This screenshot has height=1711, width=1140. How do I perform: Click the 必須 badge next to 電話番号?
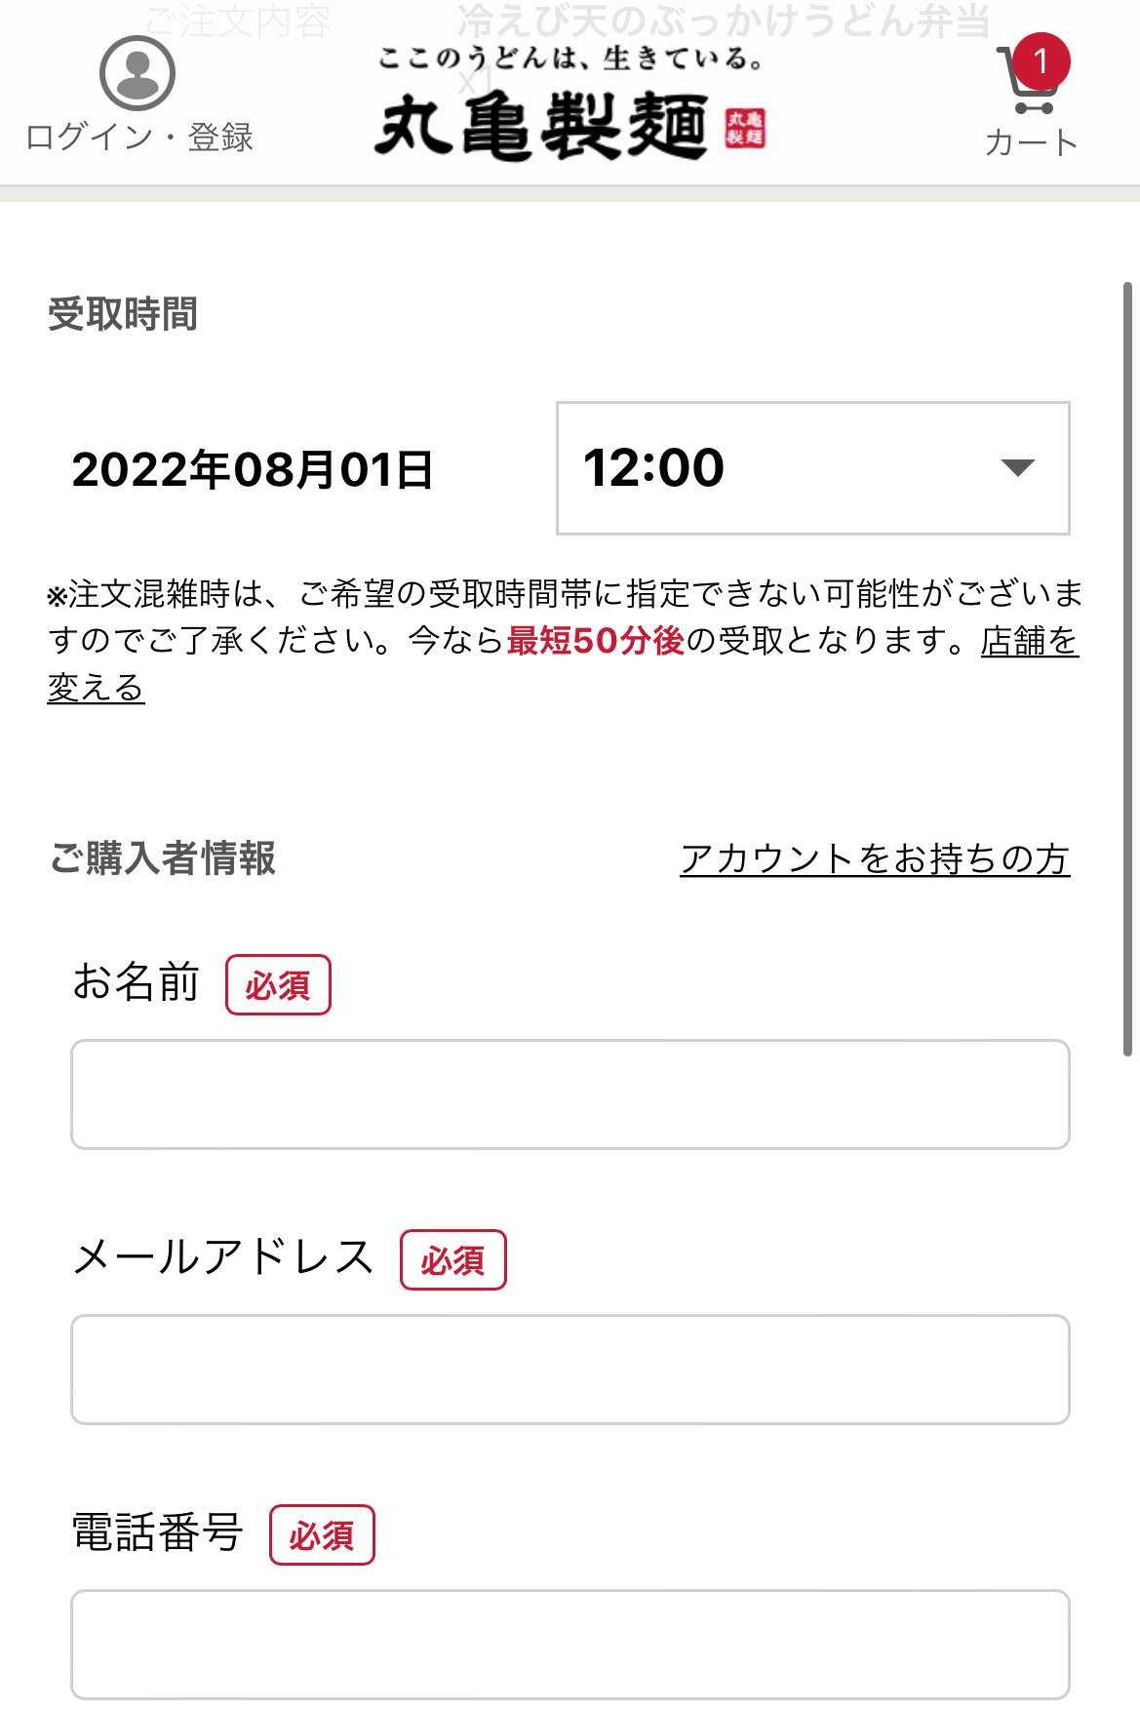pyautogui.click(x=322, y=1535)
